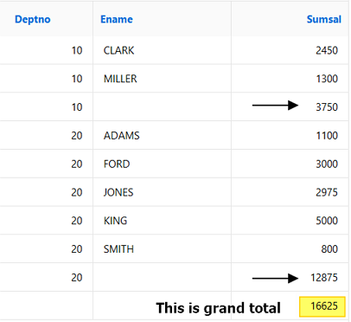Click the 3750 subtotal value

coord(327,107)
